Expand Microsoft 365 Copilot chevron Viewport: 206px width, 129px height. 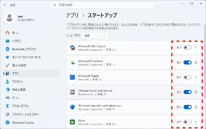click(196, 47)
